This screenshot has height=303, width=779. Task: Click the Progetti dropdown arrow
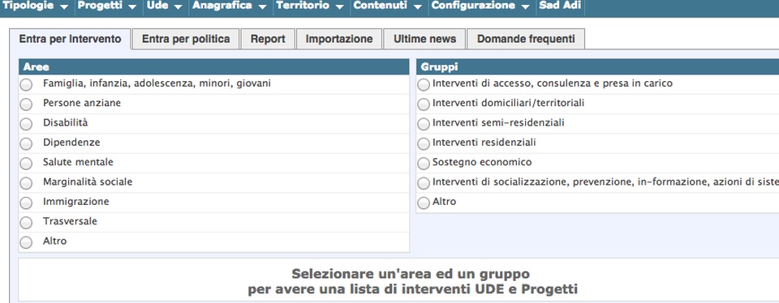131,7
